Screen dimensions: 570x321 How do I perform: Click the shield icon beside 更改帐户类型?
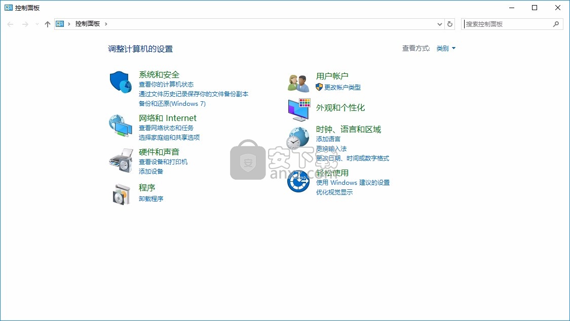[x=319, y=87]
